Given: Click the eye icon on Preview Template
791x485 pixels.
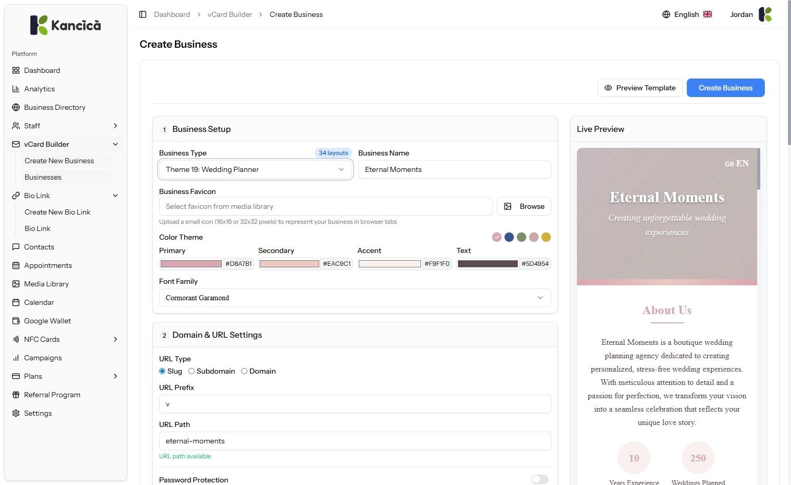Looking at the screenshot, I should [608, 88].
